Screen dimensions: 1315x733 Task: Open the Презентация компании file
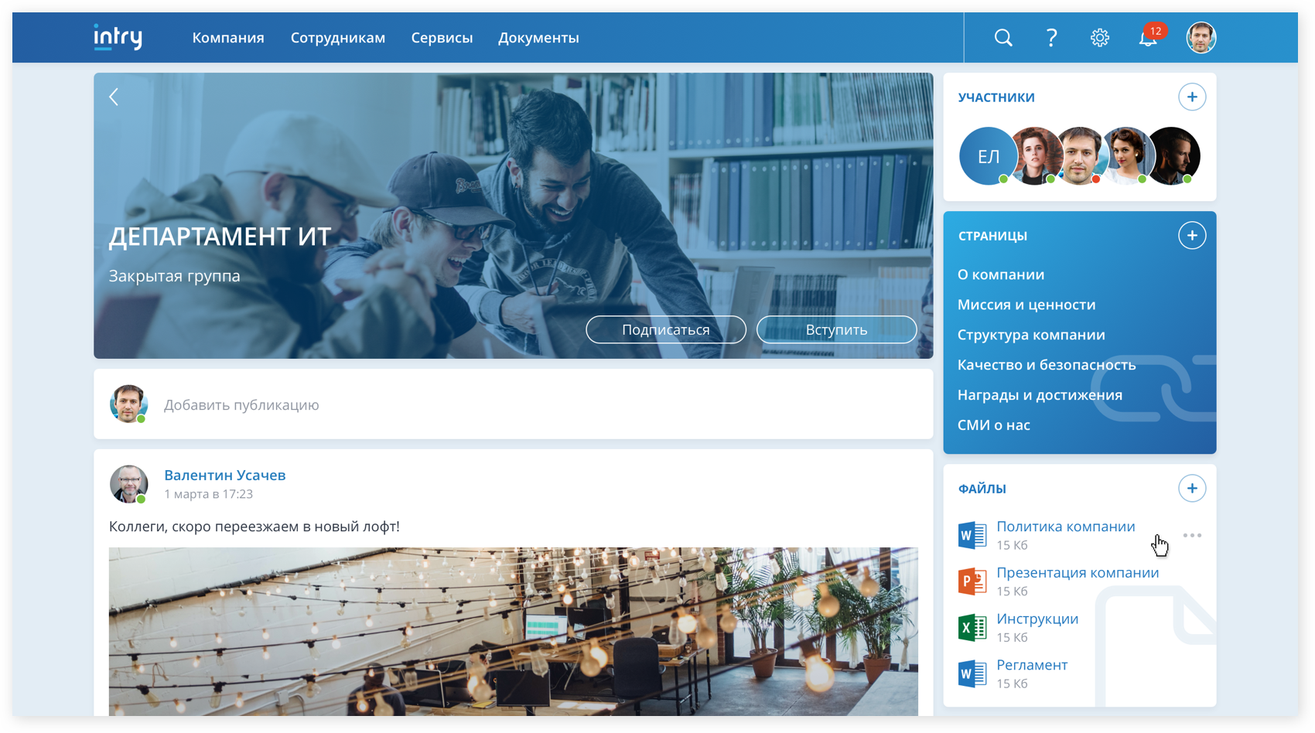(x=1078, y=573)
